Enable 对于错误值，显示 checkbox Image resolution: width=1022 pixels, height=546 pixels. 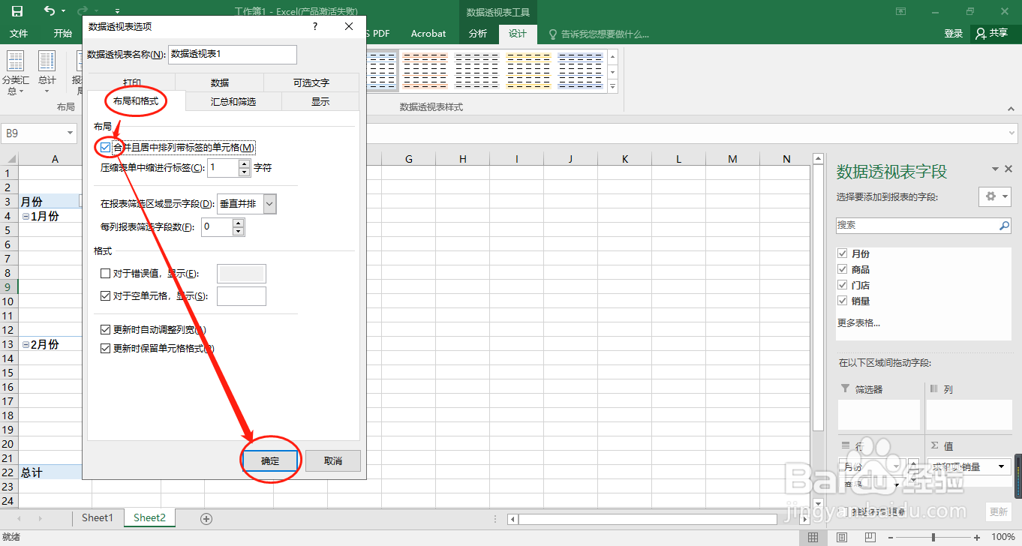click(x=106, y=274)
